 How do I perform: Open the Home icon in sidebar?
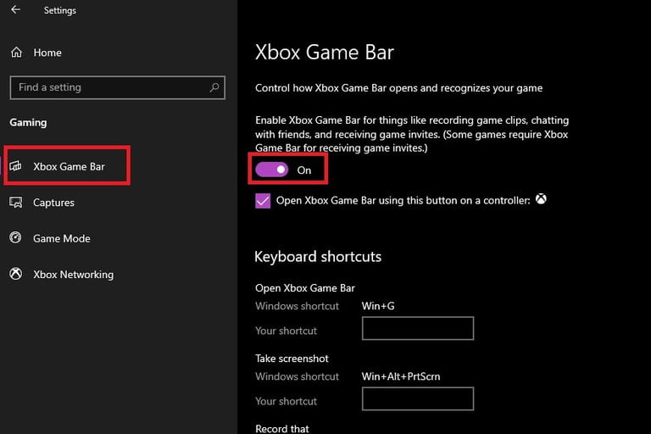[x=17, y=53]
